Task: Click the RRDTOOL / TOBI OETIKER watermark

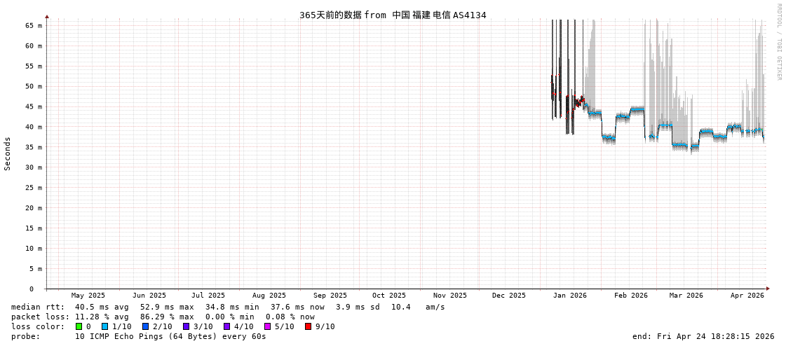Action: pos(778,42)
